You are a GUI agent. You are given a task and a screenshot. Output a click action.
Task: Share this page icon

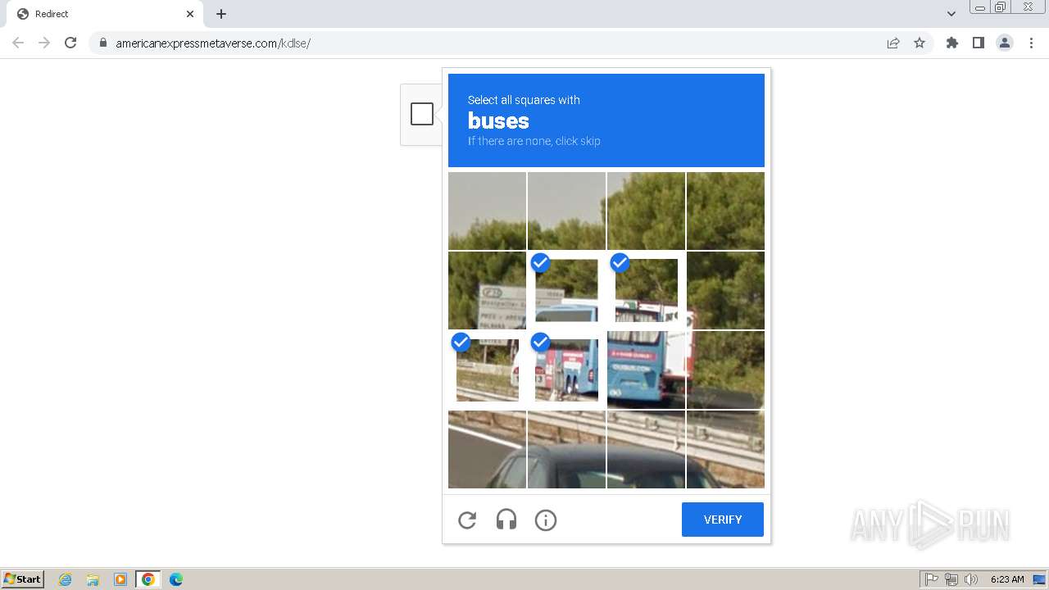893,43
